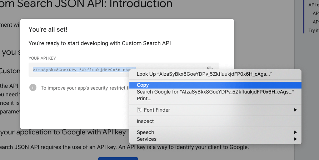Expand the Font Finder submenu arrow

pyautogui.click(x=295, y=110)
